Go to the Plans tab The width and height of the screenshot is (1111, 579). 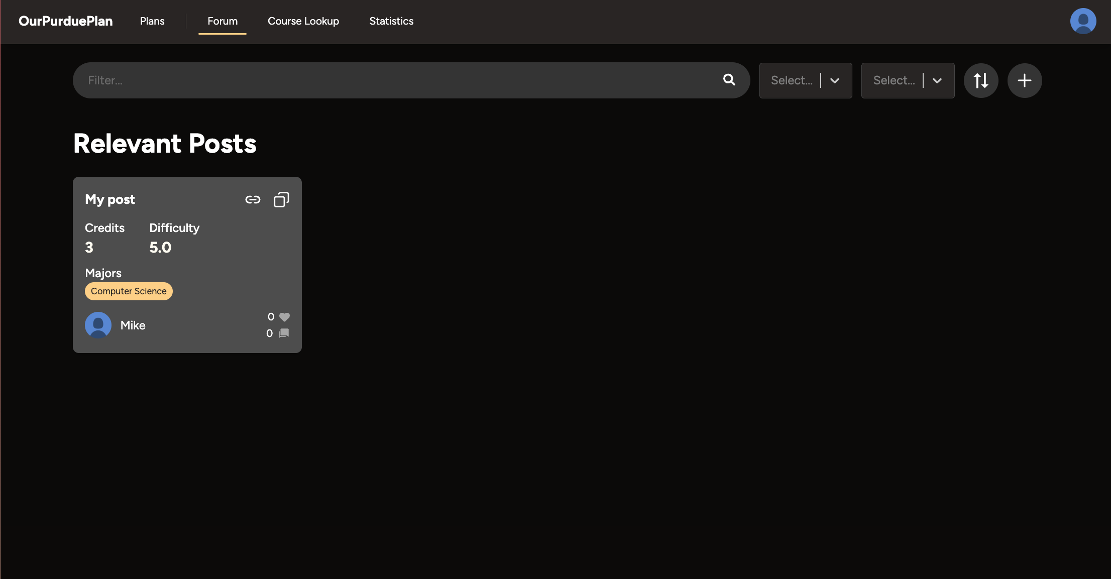click(152, 21)
